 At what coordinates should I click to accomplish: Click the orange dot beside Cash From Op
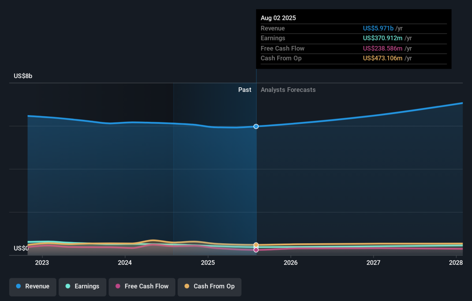click(x=187, y=286)
